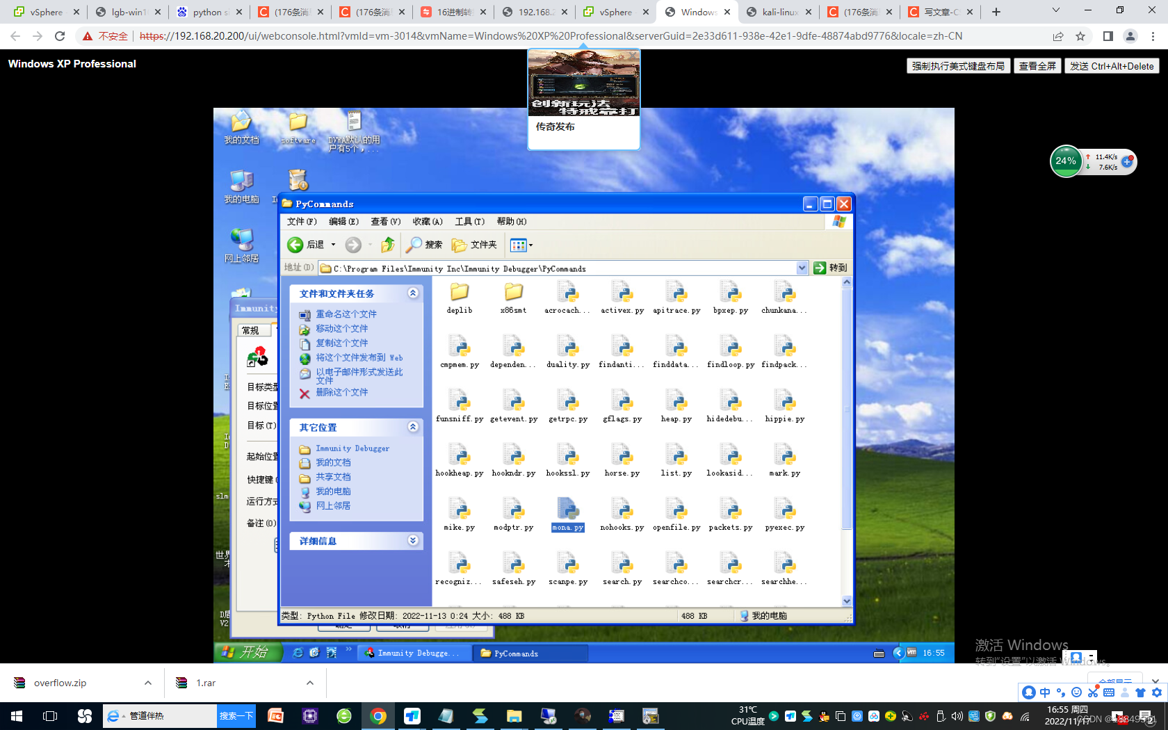This screenshot has width=1168, height=730.
Task: Select the hookheap.py file
Action: (x=460, y=461)
